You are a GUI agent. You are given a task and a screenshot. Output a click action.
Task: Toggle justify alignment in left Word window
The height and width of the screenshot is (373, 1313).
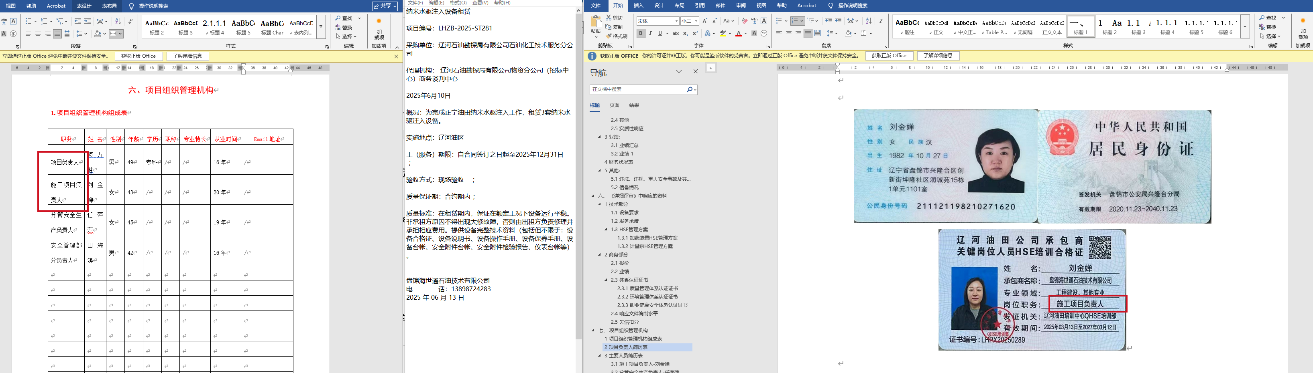tap(57, 34)
